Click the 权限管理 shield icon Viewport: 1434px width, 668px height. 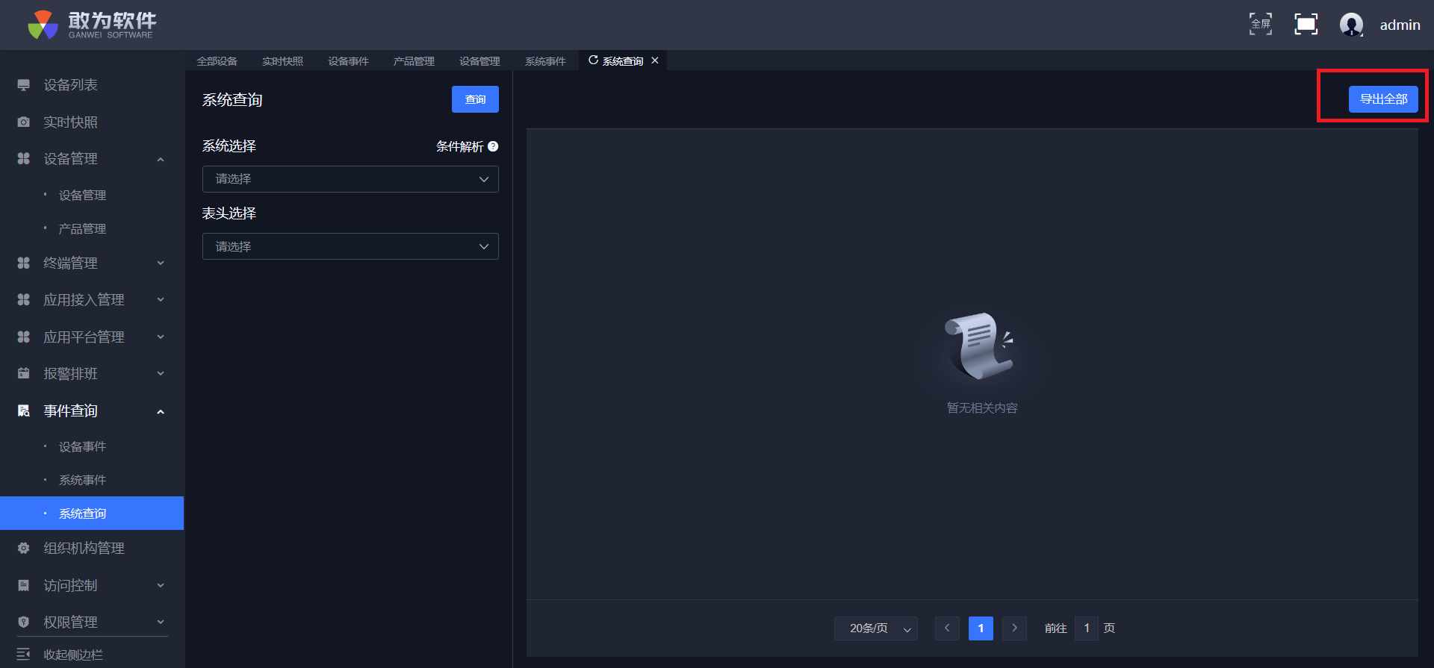tap(24, 622)
